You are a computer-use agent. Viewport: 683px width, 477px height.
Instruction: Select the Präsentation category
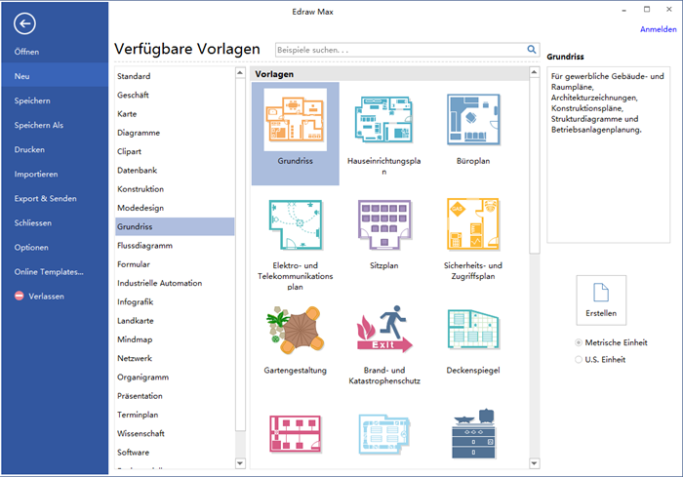(175, 396)
